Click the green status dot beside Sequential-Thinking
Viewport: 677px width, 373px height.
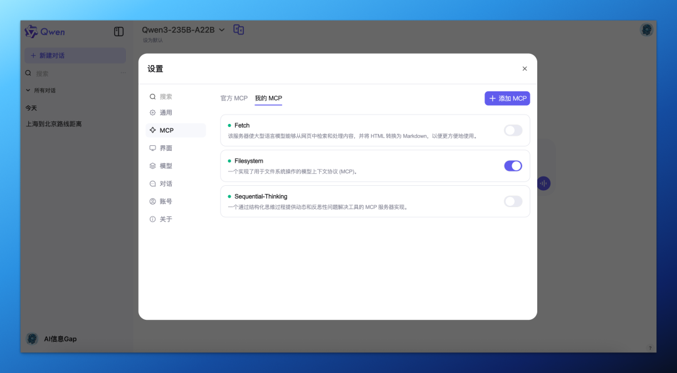click(x=229, y=197)
